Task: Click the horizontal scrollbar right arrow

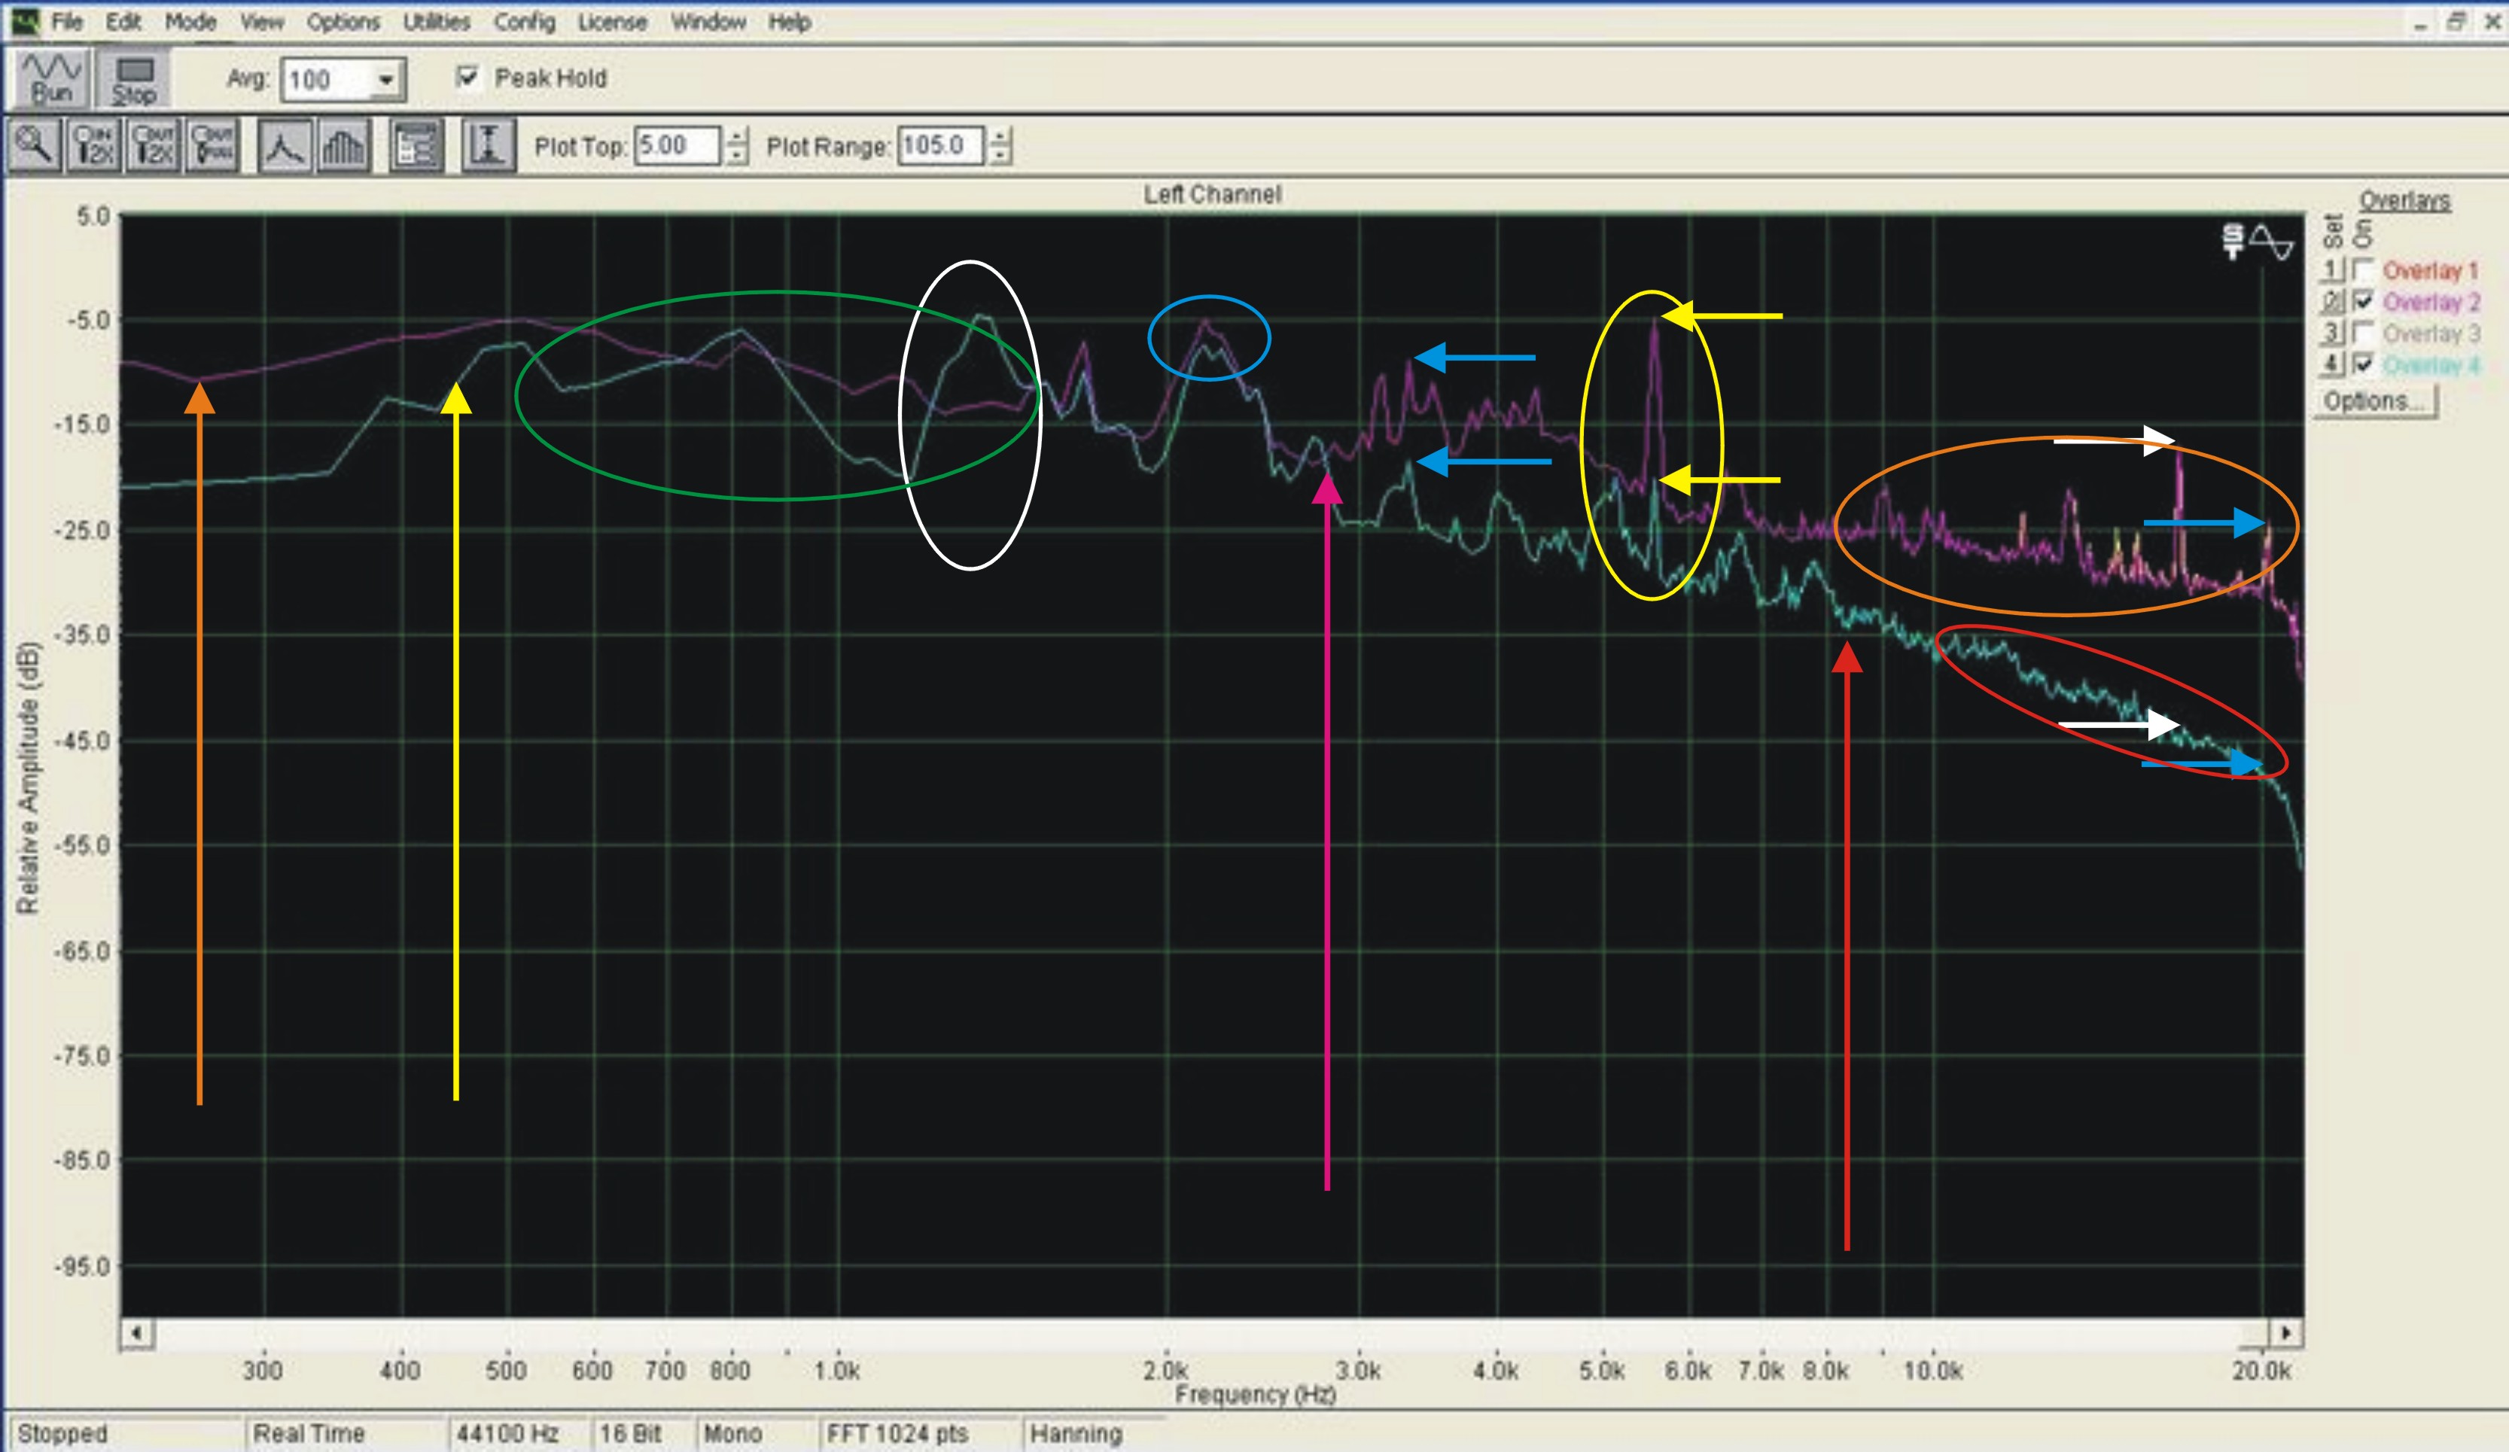Action: 2286,1332
